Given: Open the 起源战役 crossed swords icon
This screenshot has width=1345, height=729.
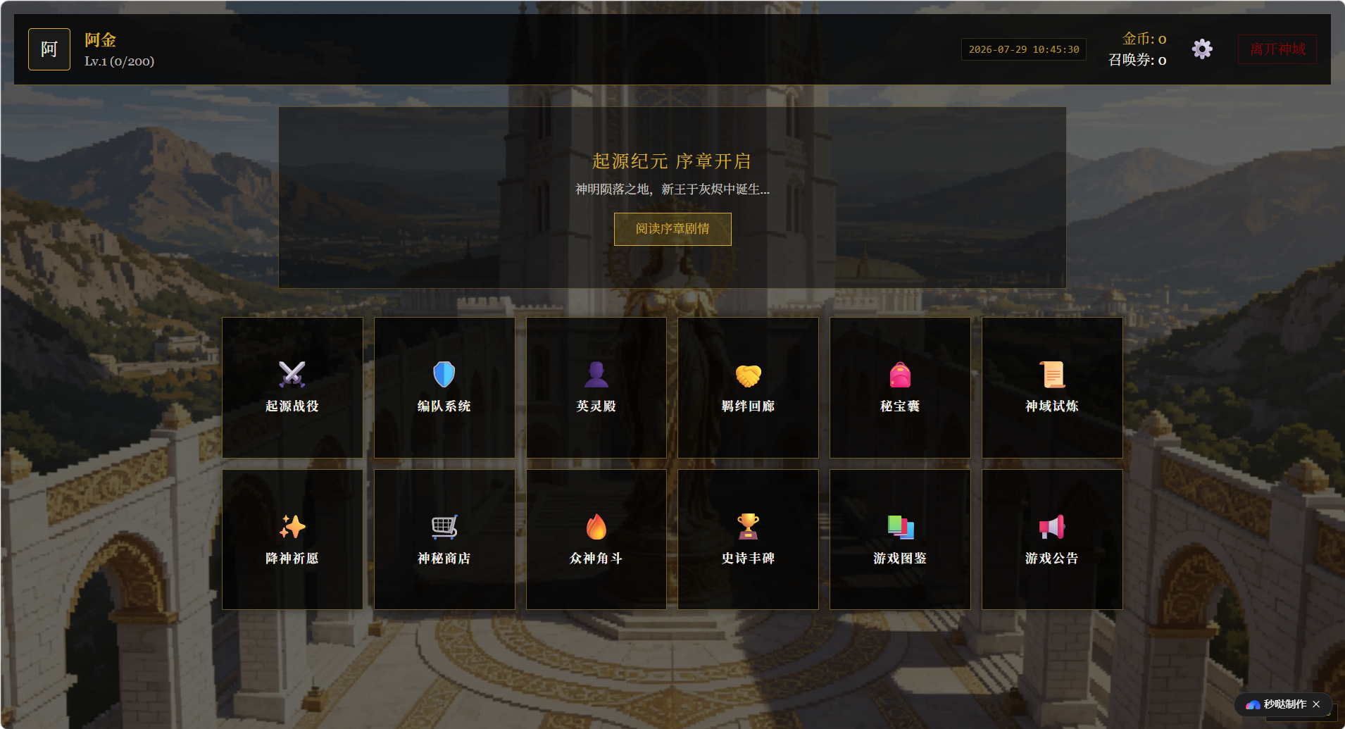Looking at the screenshot, I should [x=292, y=375].
